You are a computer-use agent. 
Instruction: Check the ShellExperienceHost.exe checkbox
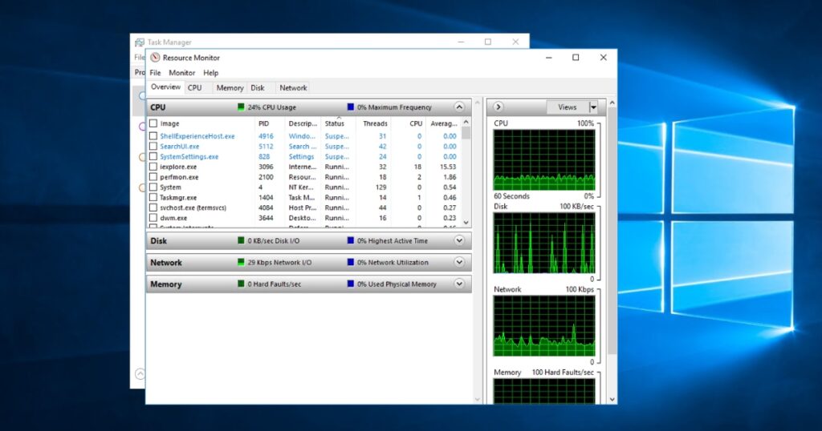click(153, 136)
